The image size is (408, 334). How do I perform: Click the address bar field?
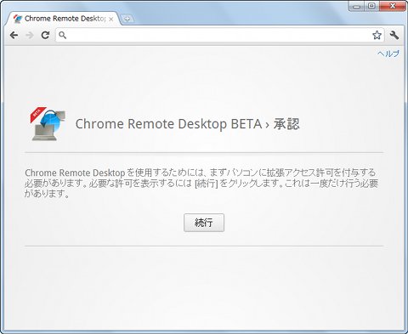[x=219, y=35]
